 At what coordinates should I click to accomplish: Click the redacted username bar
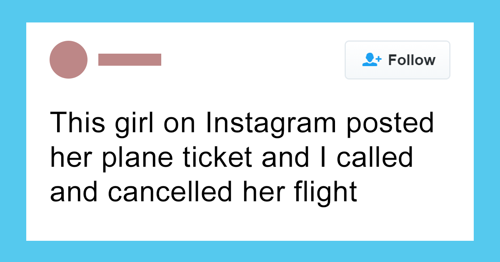(x=130, y=59)
